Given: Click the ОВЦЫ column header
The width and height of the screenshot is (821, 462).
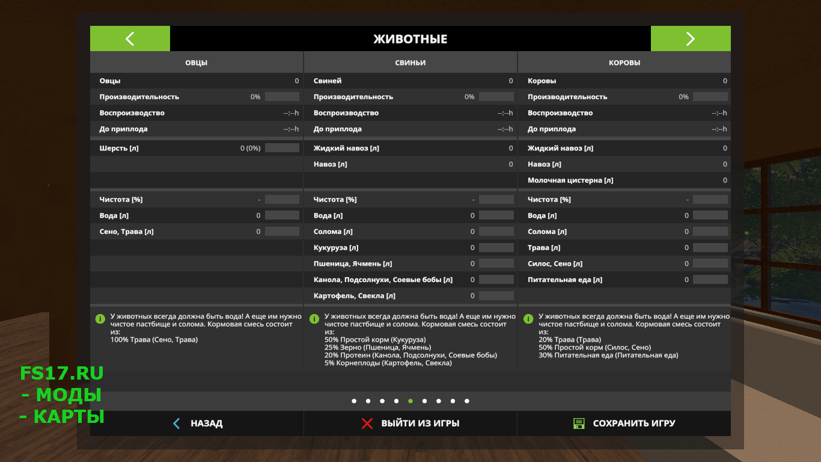Looking at the screenshot, I should (197, 63).
